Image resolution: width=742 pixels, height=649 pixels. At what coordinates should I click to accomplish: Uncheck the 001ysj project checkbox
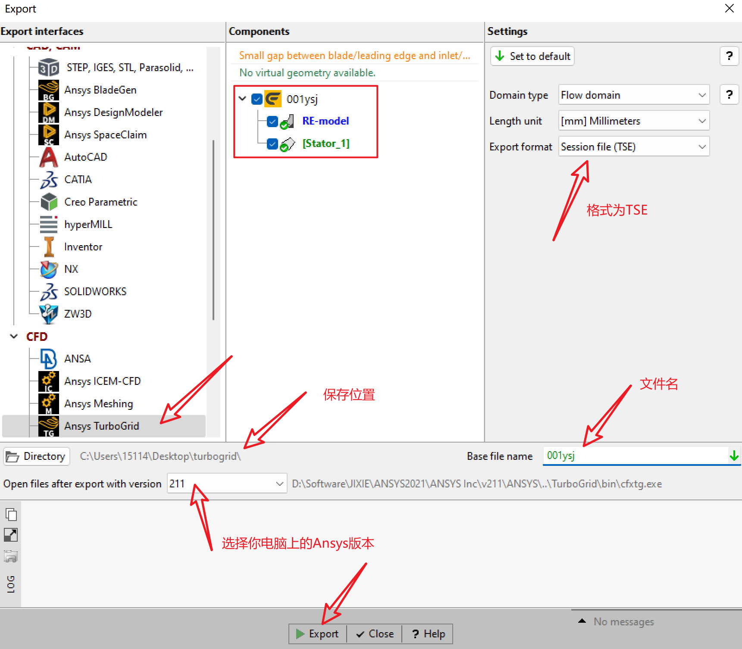[257, 99]
